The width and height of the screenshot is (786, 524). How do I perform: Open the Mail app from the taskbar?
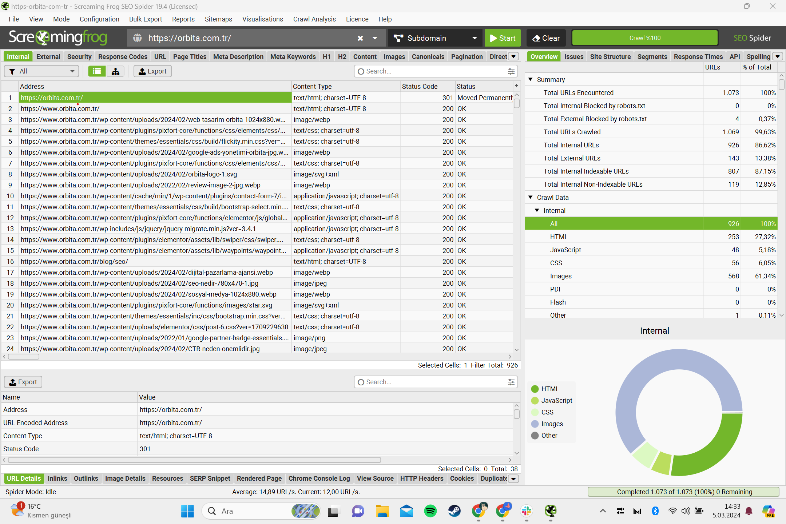coord(406,511)
